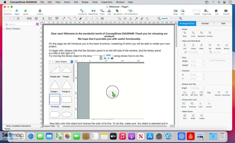Screen dimensions: 235x143
Task: Select the eyedropper tool
Action: (136, 19)
